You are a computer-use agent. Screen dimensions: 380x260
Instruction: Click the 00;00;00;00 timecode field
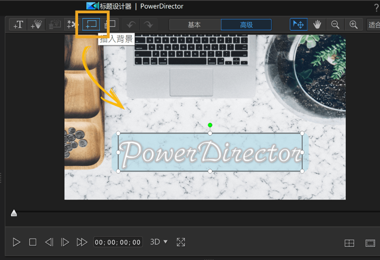click(x=118, y=242)
